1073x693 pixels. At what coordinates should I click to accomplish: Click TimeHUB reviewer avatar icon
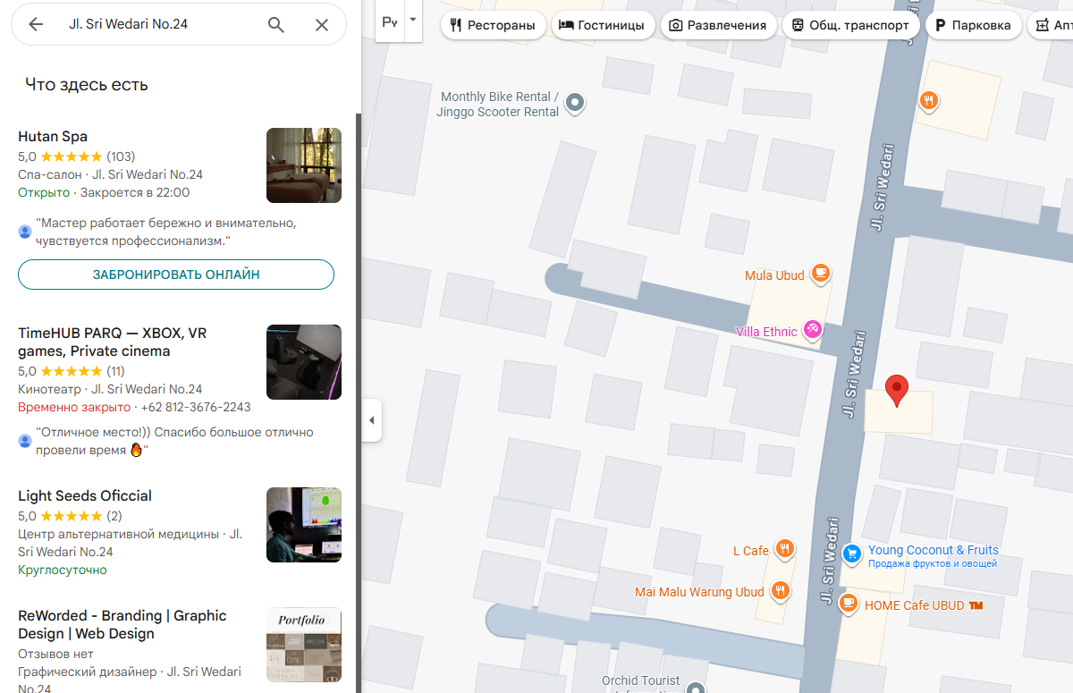coord(25,441)
